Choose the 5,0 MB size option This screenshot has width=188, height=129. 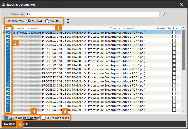coord(47,21)
